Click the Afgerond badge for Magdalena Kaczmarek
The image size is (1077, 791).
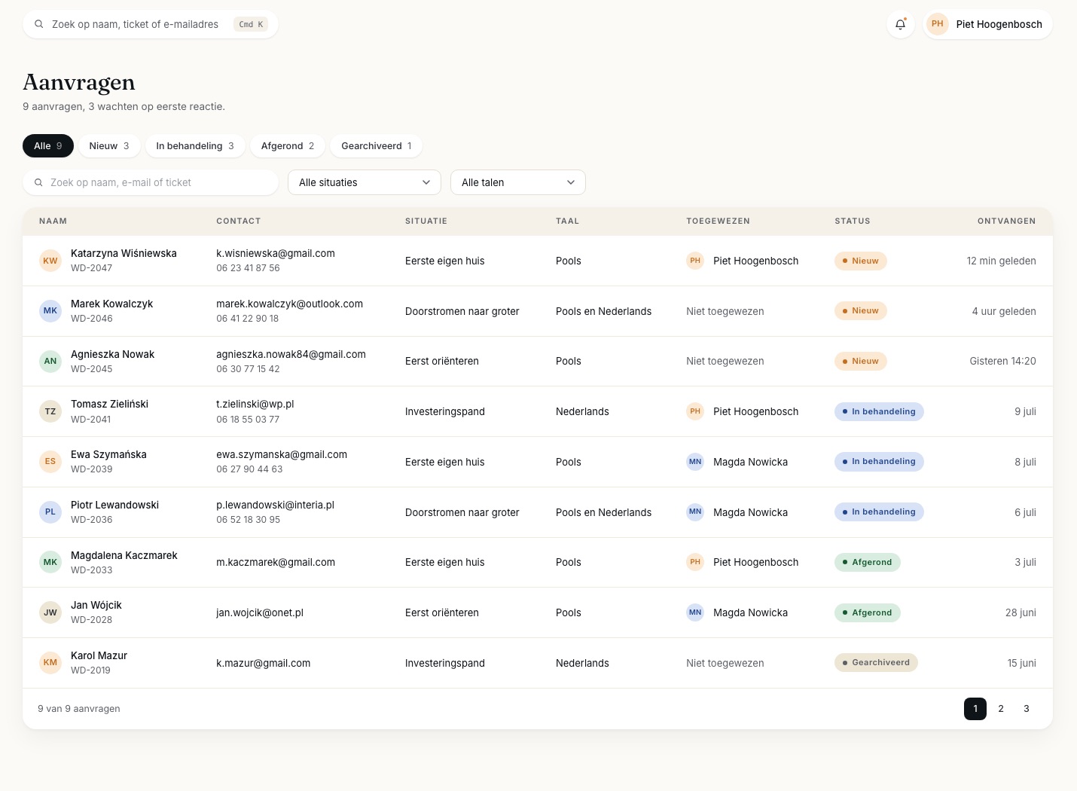click(x=868, y=562)
